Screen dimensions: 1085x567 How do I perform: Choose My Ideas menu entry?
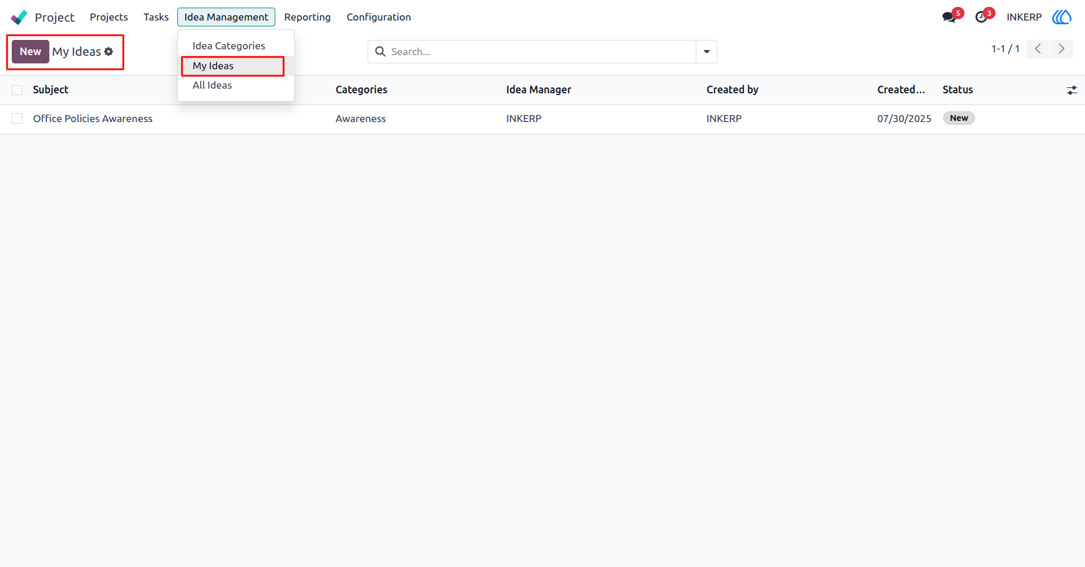coord(236,66)
